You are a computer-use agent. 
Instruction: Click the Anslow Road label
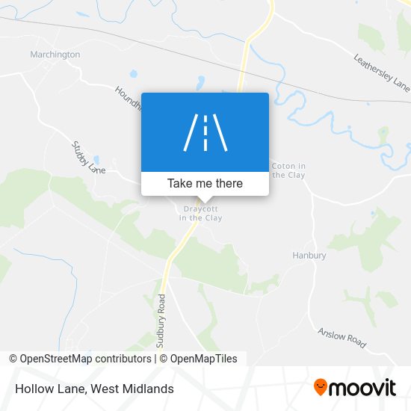tap(342, 338)
